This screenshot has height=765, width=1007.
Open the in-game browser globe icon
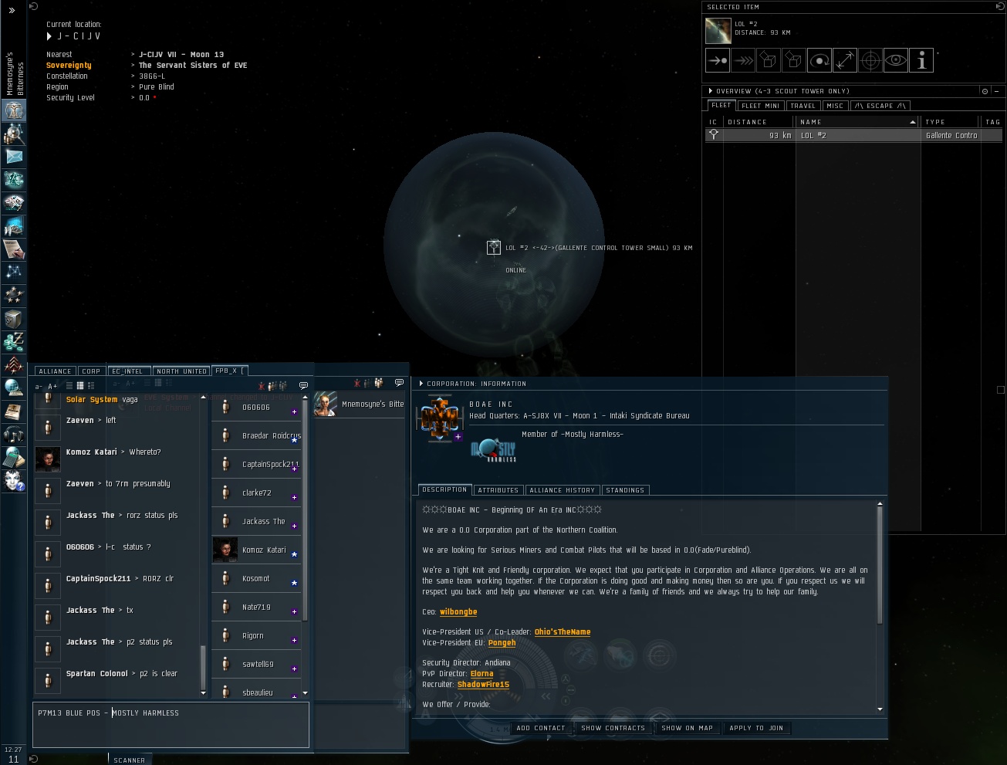(14, 388)
